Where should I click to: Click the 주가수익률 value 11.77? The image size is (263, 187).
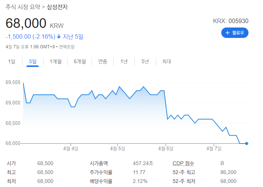point(139,172)
